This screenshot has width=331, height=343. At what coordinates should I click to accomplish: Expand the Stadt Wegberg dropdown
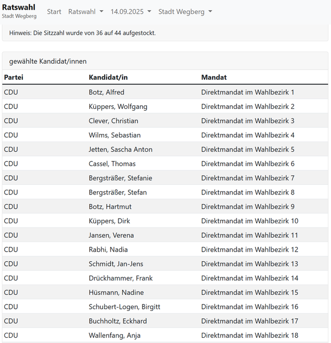coord(185,12)
